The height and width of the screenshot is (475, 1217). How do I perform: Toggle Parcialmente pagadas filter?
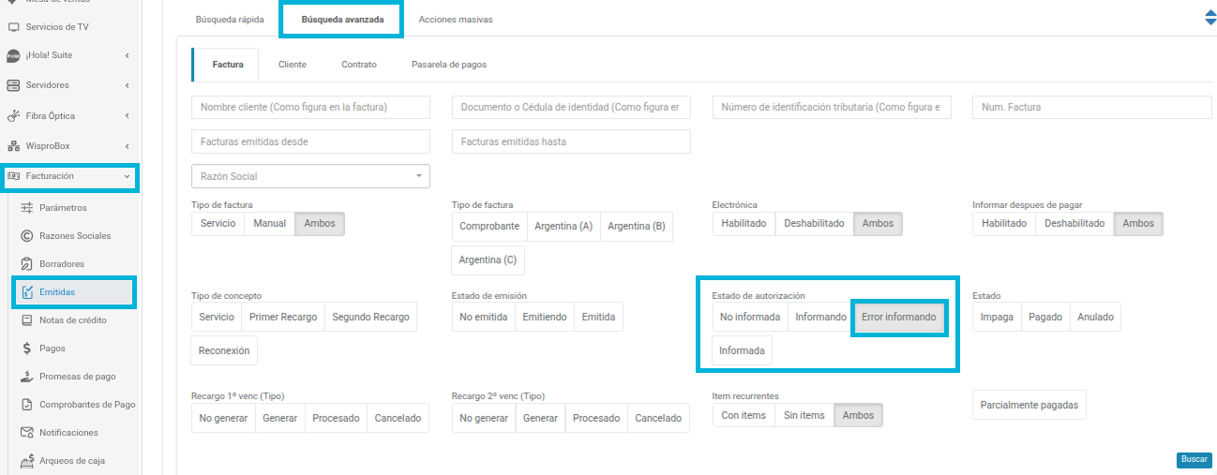(x=1029, y=405)
